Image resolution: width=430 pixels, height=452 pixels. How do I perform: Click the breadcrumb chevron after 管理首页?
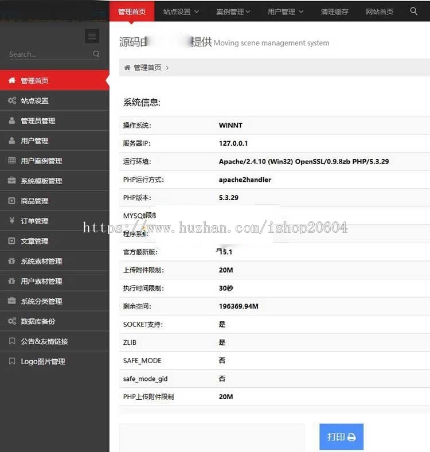[167, 68]
